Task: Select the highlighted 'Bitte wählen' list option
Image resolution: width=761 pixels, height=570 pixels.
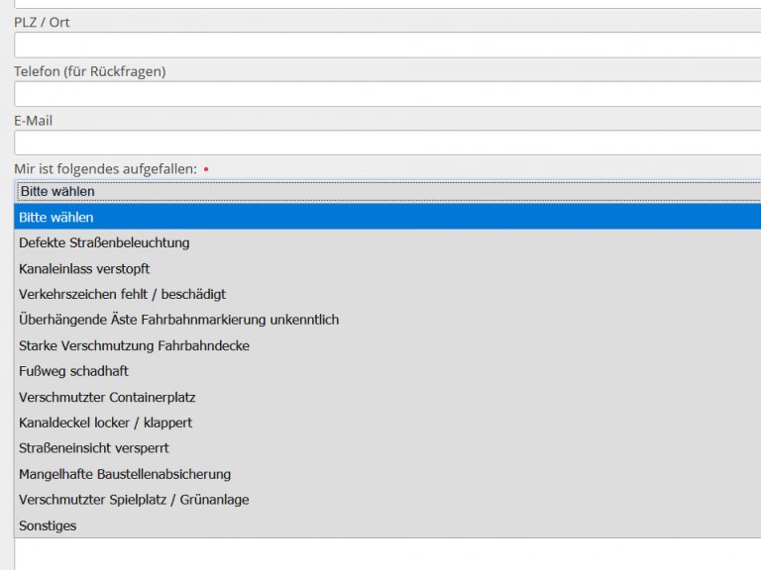Action: (x=56, y=217)
